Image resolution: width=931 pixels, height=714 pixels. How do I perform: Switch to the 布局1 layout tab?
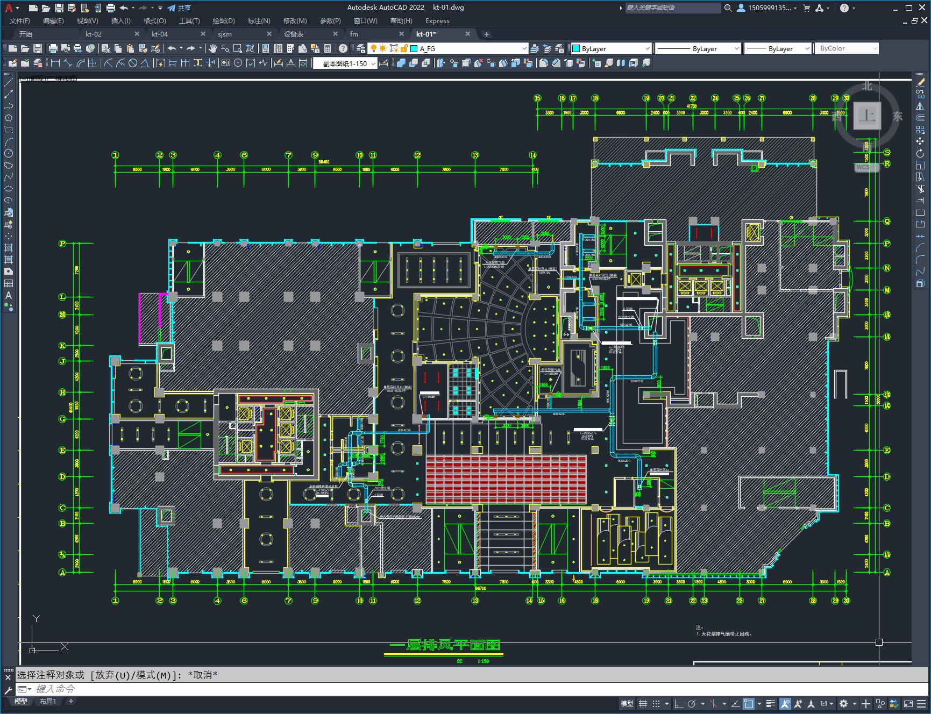pos(48,701)
